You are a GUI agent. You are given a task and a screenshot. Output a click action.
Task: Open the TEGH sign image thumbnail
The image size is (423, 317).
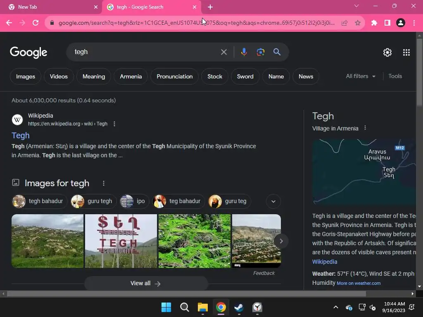pyautogui.click(x=121, y=241)
